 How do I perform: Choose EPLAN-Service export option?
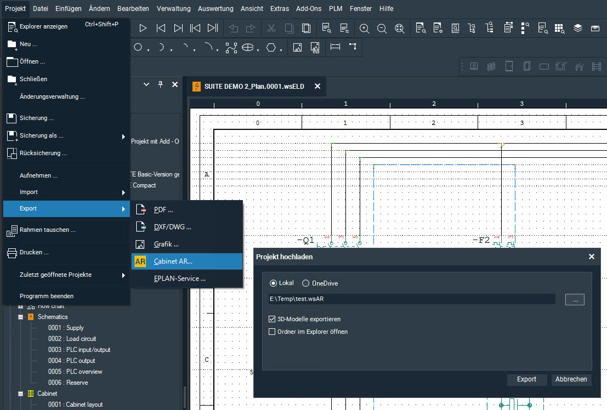[187, 278]
